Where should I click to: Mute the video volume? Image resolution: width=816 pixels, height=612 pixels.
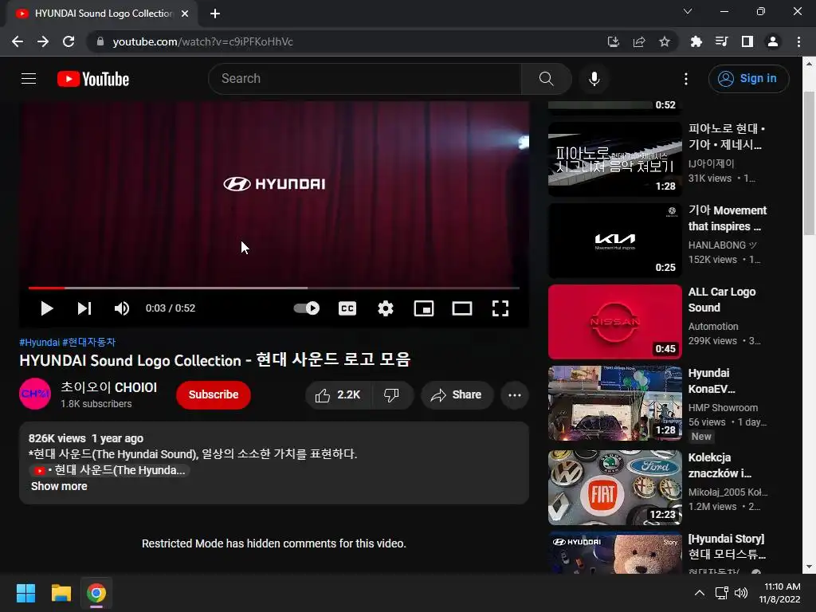121,308
